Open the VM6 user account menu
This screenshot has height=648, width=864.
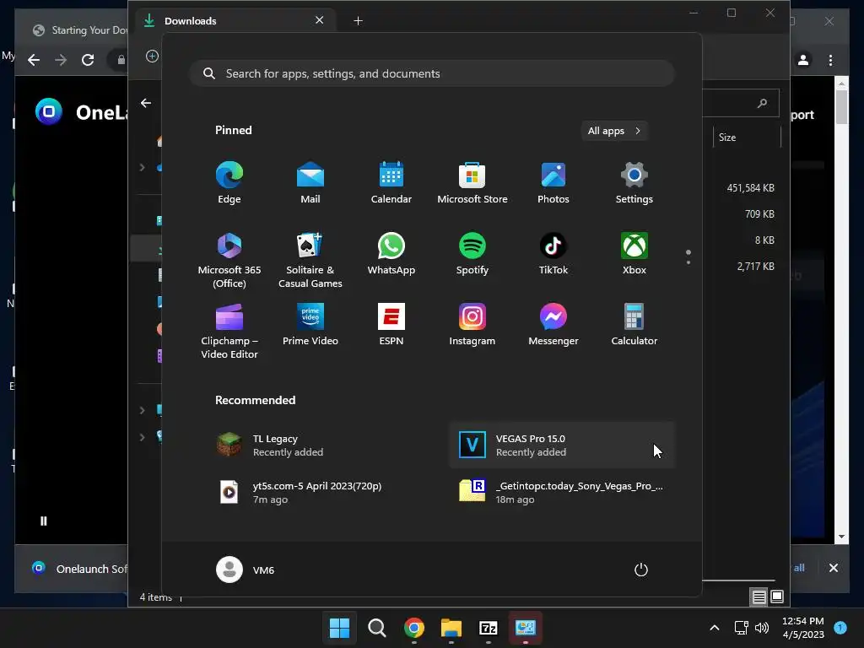coord(246,570)
